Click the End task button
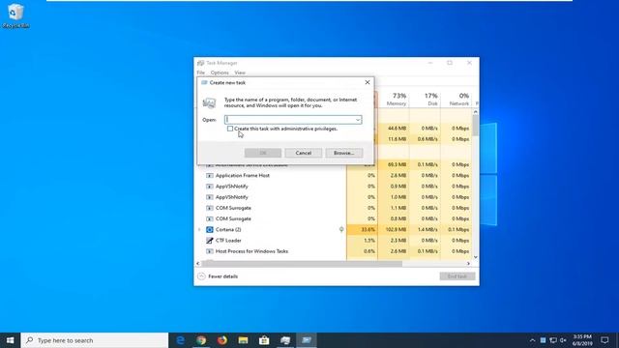 457,276
